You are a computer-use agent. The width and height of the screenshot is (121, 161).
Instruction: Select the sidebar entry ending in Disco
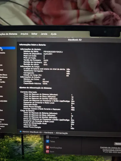pyautogui.click(x=4, y=75)
